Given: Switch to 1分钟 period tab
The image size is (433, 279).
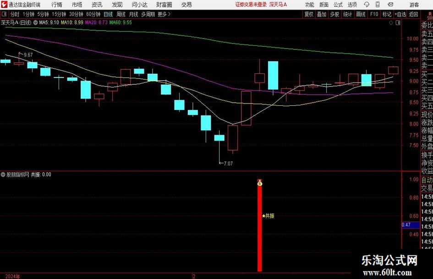Looking at the screenshot, I should [x=28, y=14].
